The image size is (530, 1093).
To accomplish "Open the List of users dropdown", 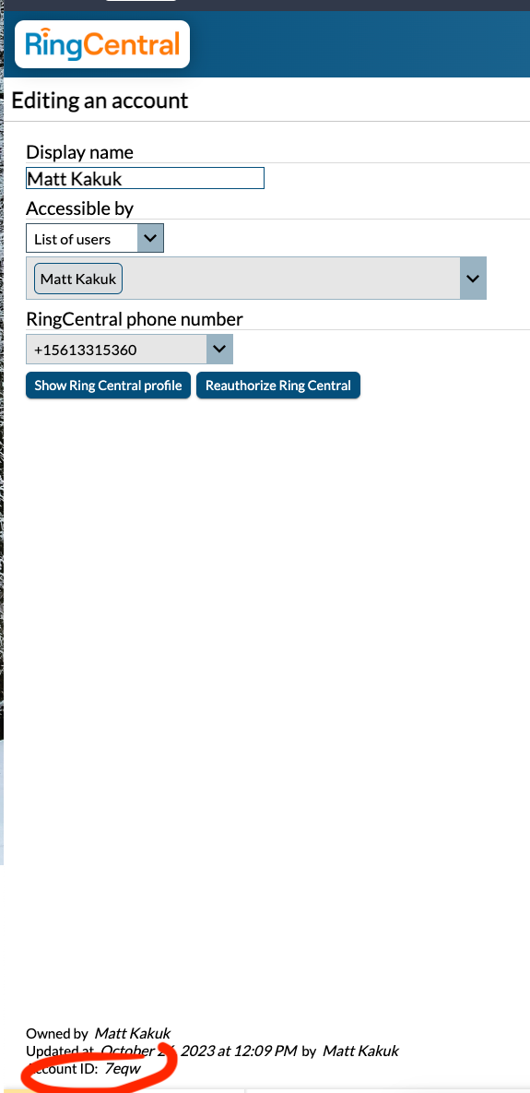I will [95, 238].
